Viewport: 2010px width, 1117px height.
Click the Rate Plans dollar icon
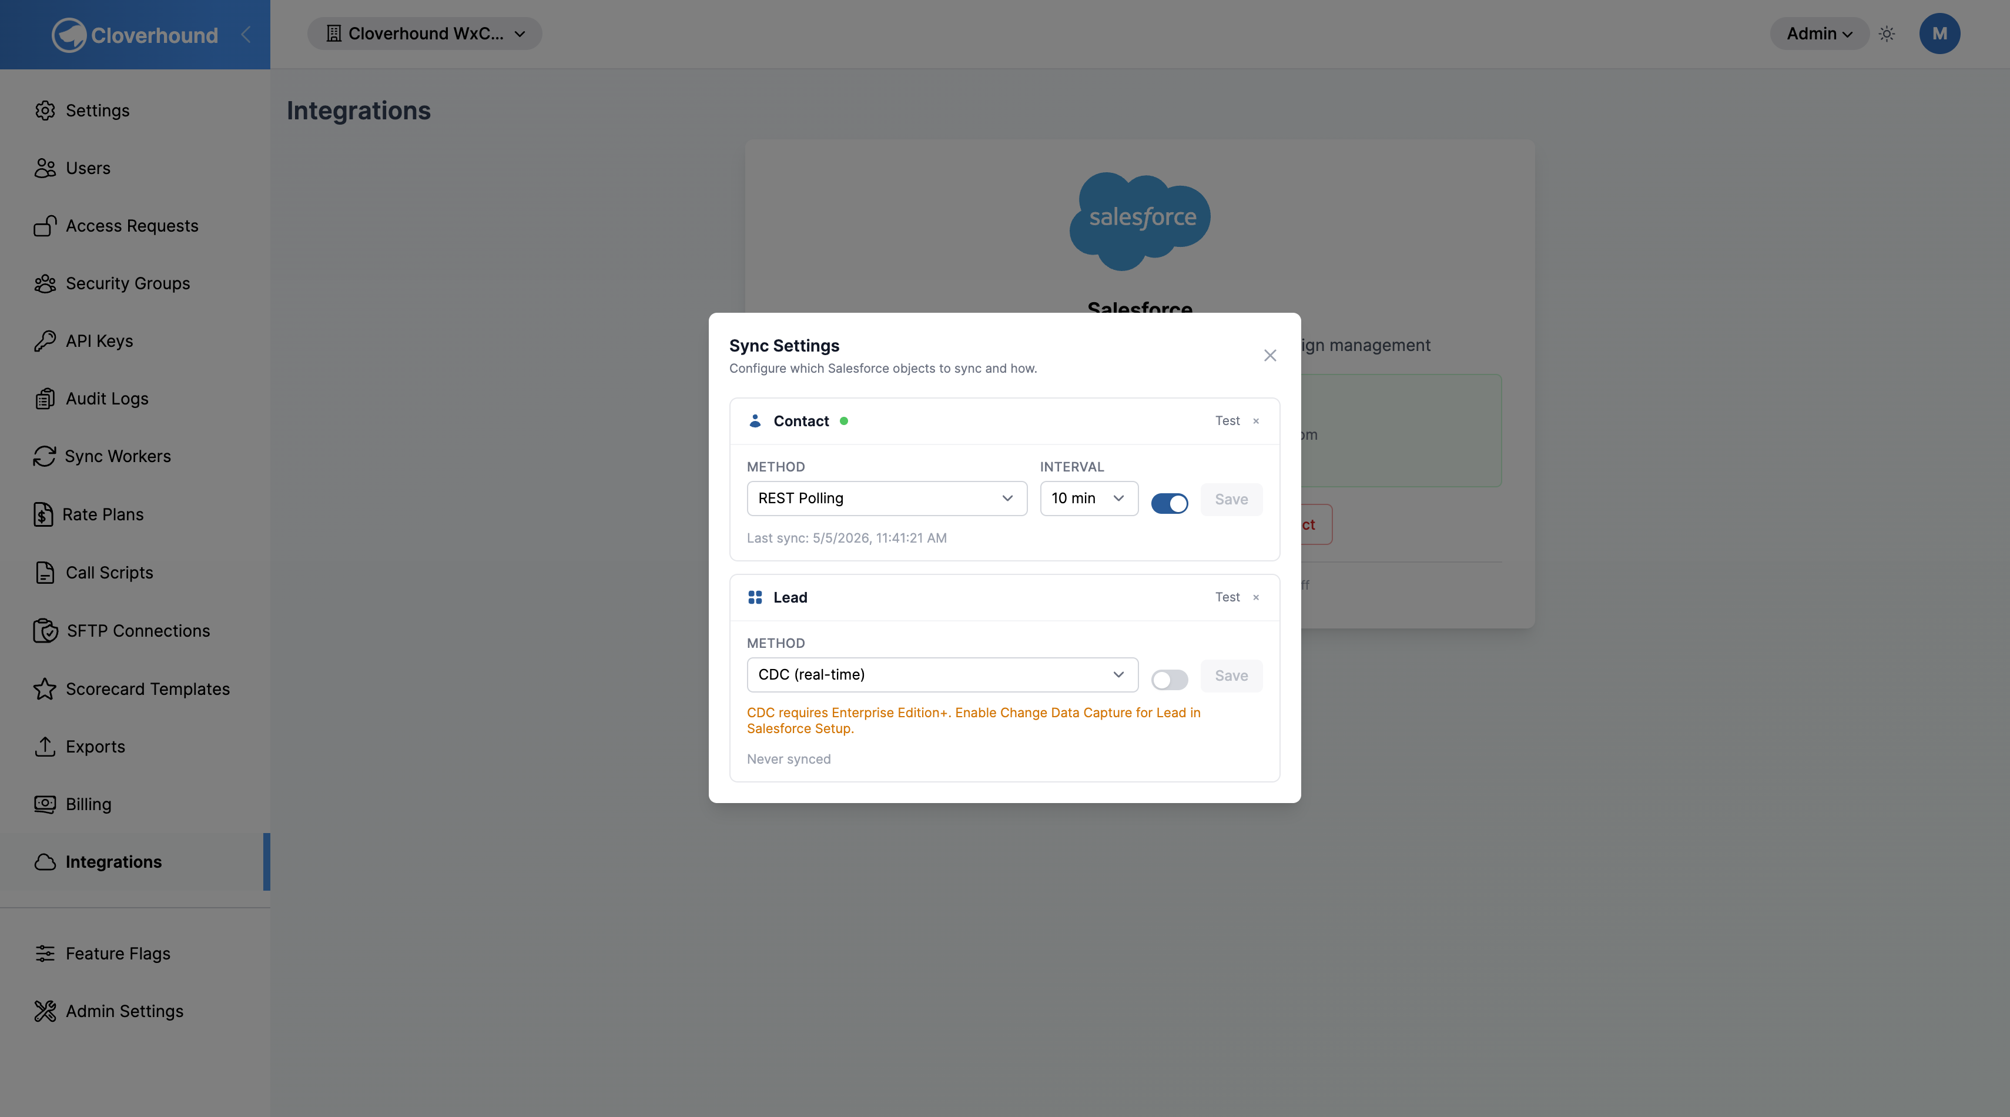(43, 514)
